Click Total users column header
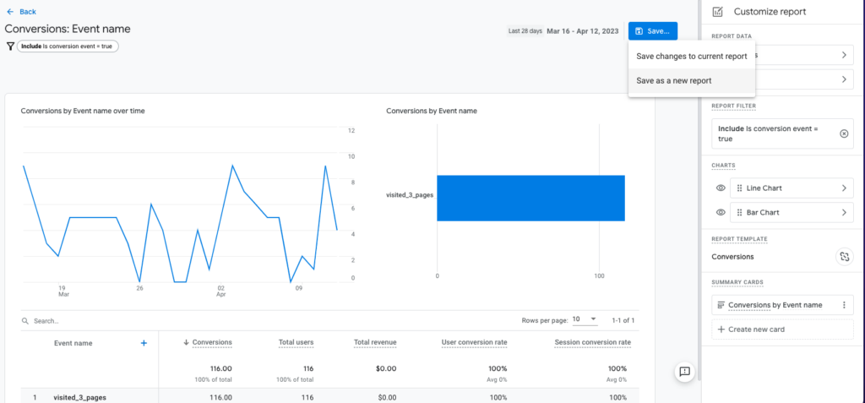This screenshot has width=865, height=403. click(x=296, y=343)
